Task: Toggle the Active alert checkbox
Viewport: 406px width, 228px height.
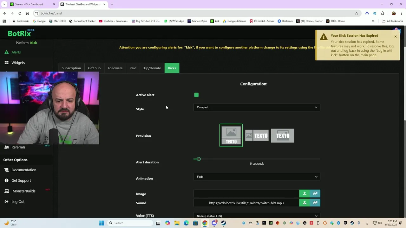Action: coord(196,95)
